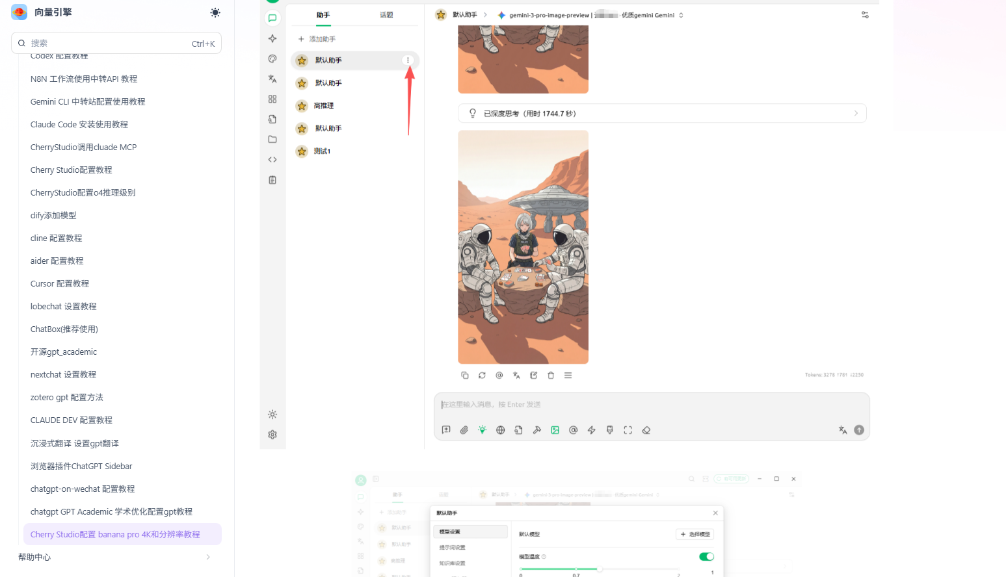Select 模型设置 in the assistant dialog
Viewport: 1006px width, 577px height.
pyautogui.click(x=470, y=532)
